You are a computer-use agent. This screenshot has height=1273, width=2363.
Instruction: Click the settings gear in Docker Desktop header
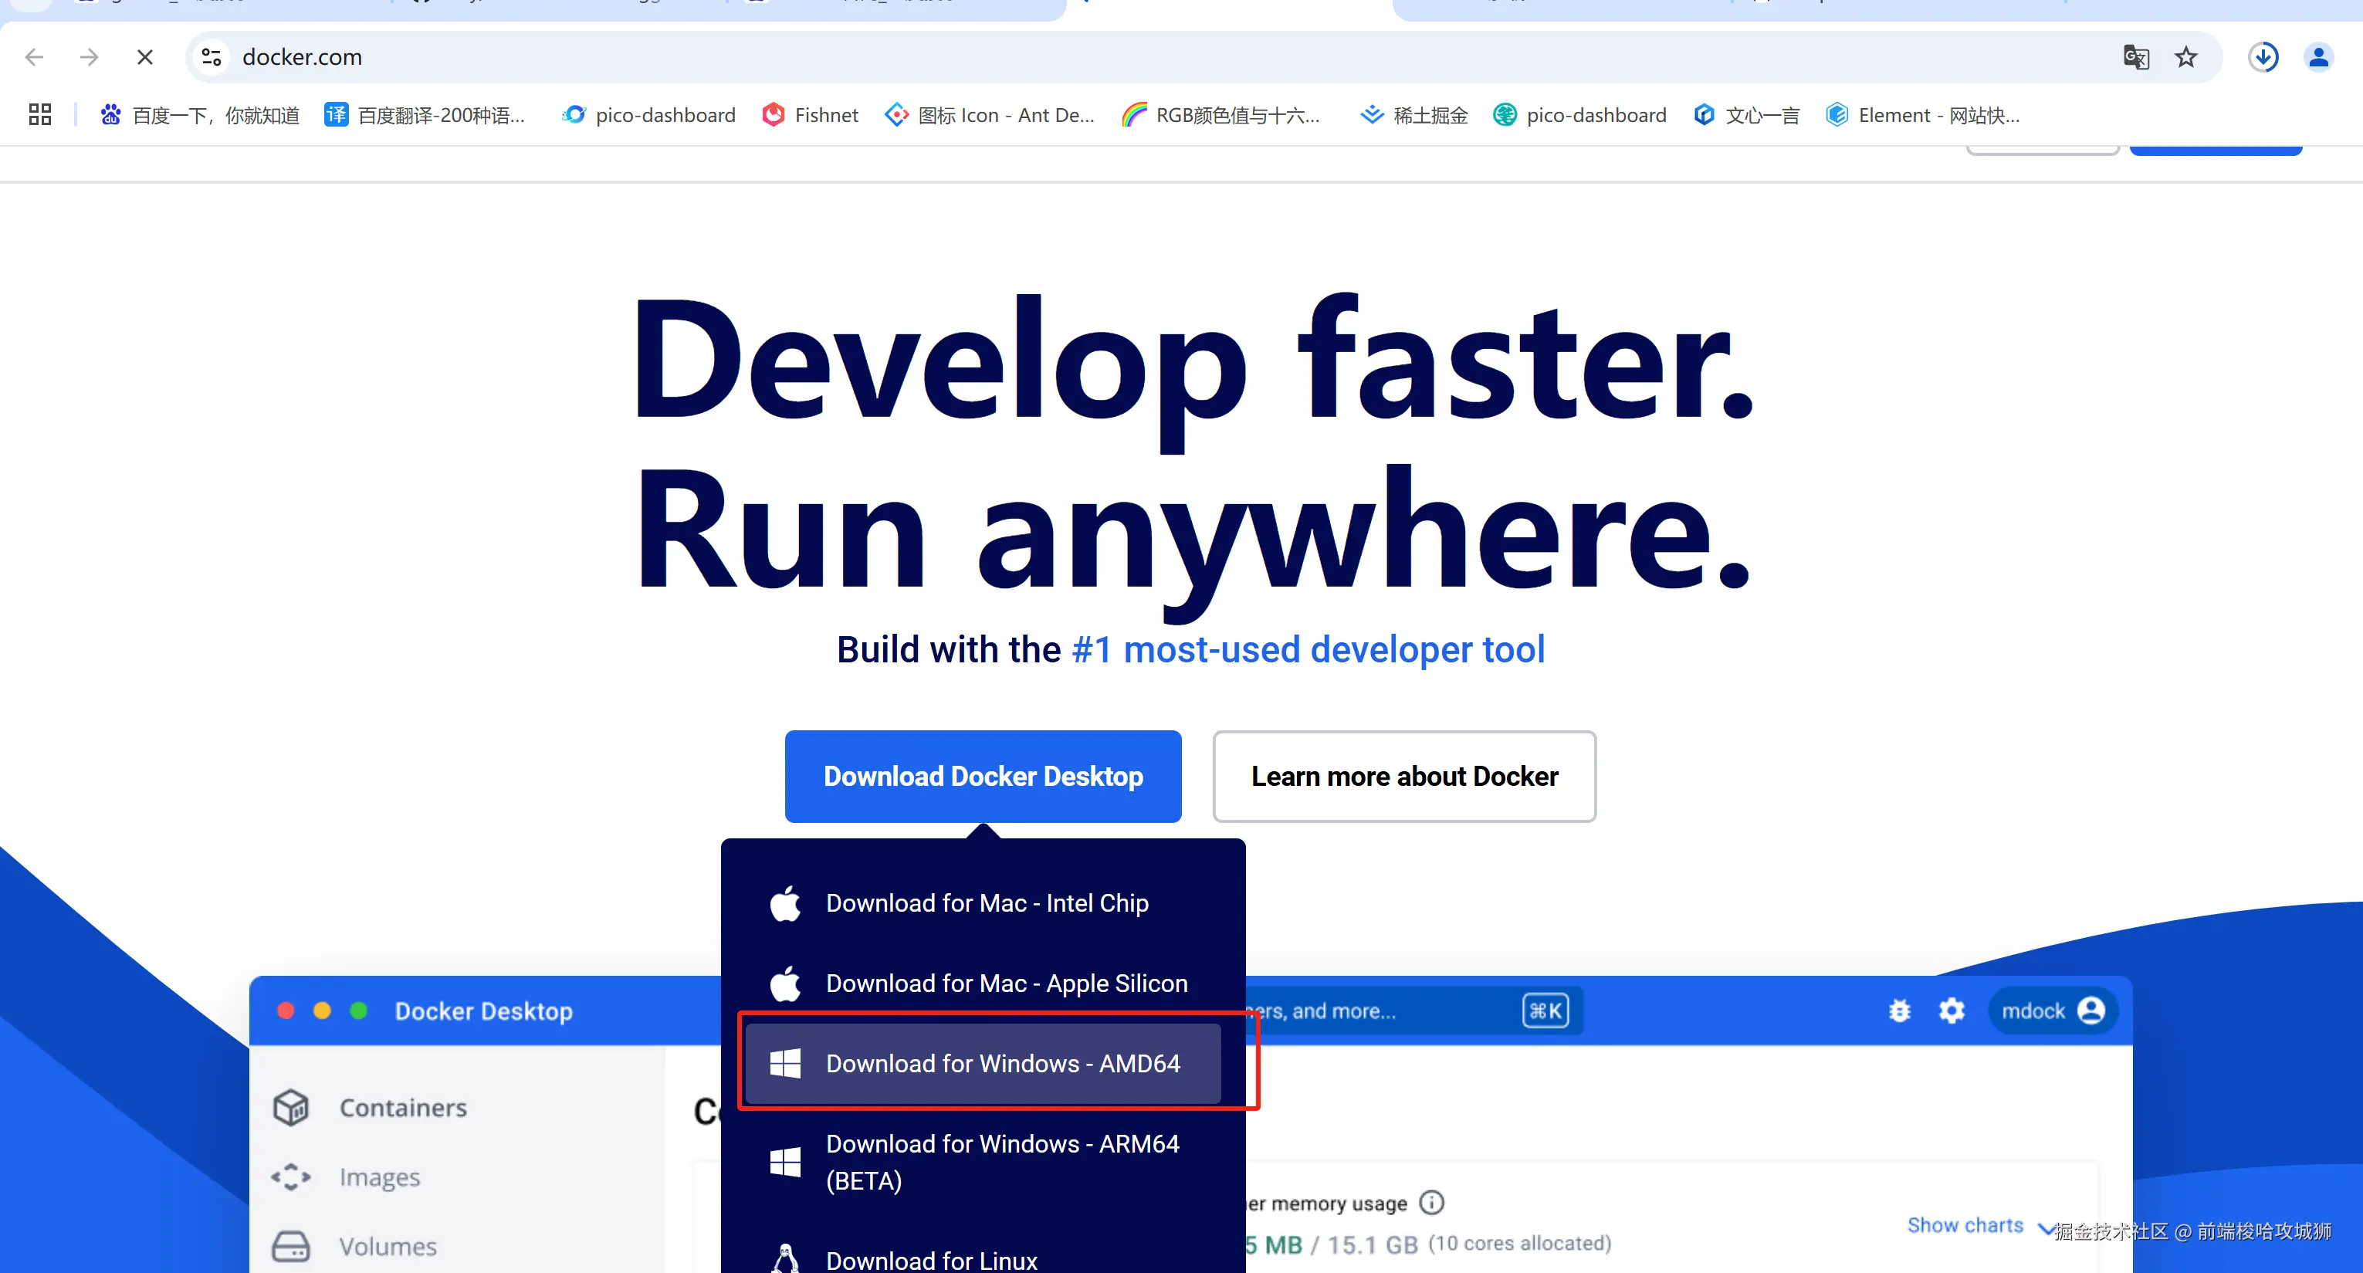pyautogui.click(x=1951, y=1011)
